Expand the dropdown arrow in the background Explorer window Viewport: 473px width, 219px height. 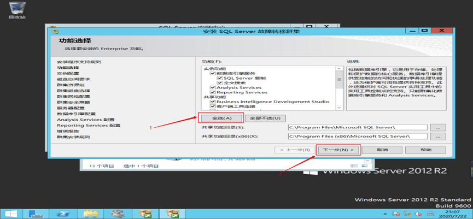tap(367, 161)
